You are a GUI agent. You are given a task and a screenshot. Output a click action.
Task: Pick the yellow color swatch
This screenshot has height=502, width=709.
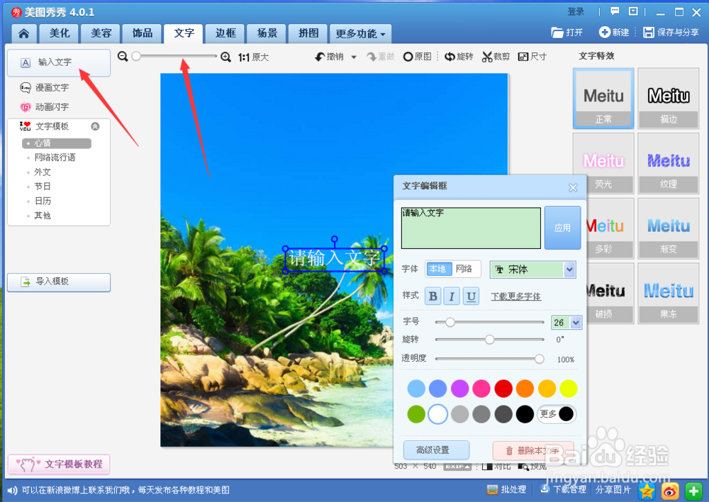(569, 389)
